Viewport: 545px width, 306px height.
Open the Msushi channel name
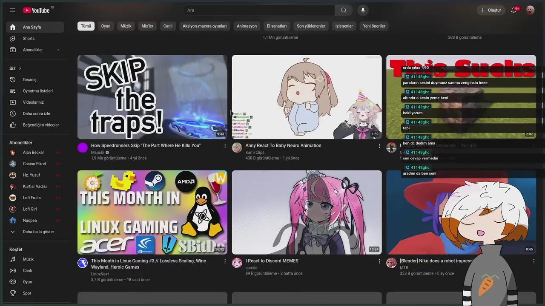tap(98, 152)
